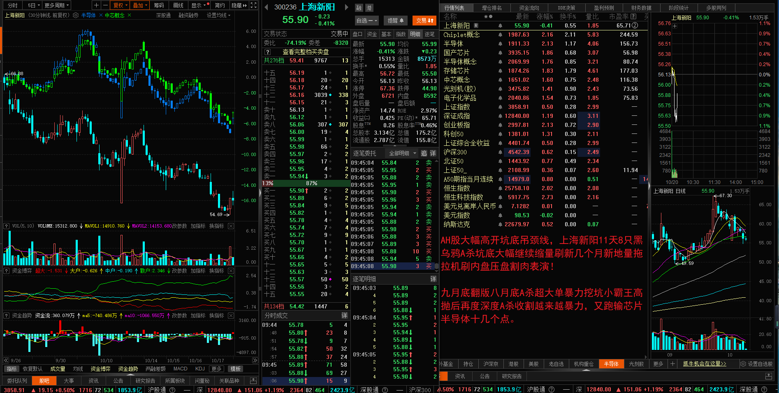This screenshot has width=779, height=393.
Task: Open the 自选 watchlist dropdown
Action: point(367,21)
